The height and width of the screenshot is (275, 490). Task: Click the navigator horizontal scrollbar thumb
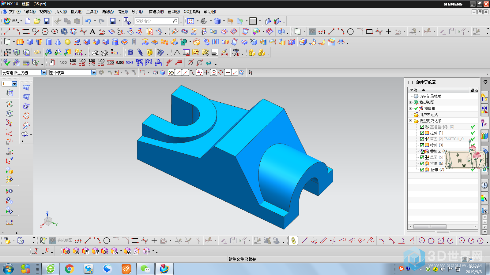(430, 227)
